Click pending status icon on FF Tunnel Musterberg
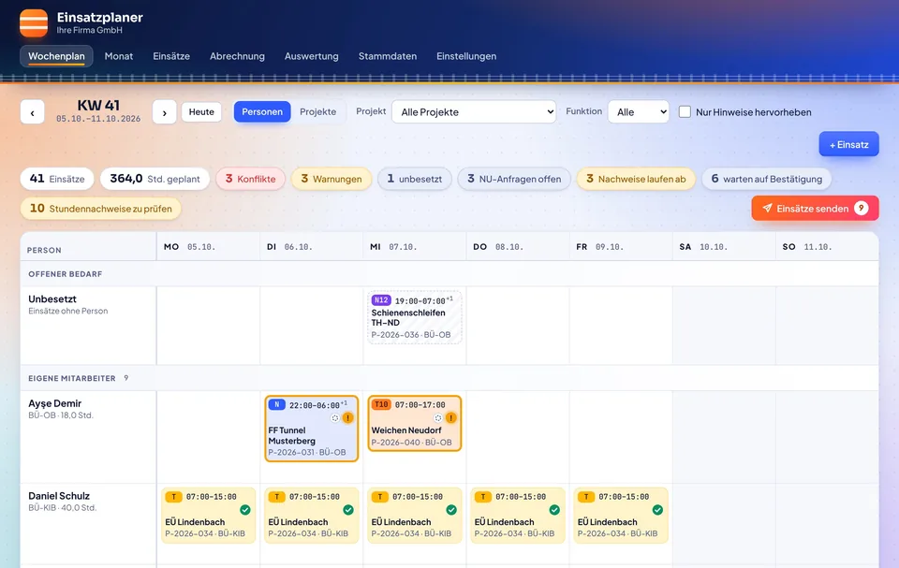 [x=335, y=418]
